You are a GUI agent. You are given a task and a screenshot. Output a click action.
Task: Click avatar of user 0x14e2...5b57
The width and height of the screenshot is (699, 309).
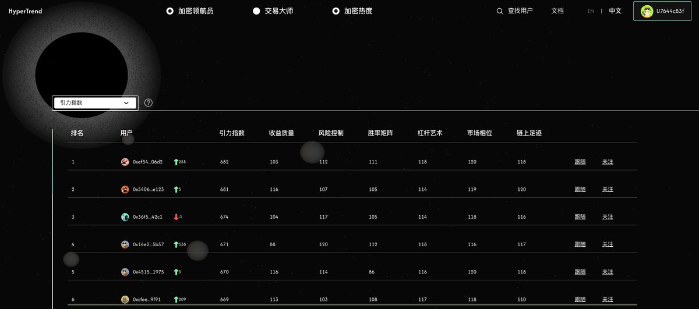point(125,245)
